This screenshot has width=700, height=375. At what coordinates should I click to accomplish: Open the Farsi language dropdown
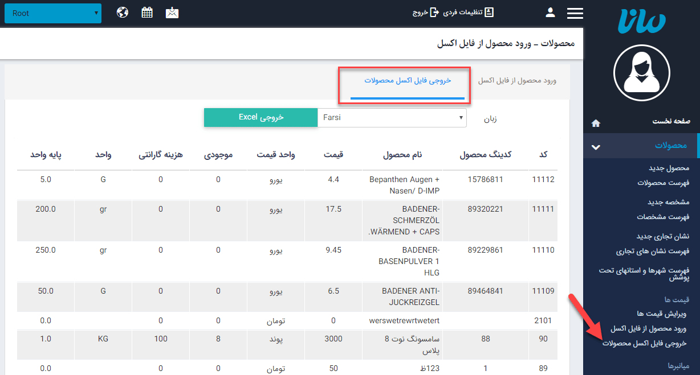tap(392, 117)
